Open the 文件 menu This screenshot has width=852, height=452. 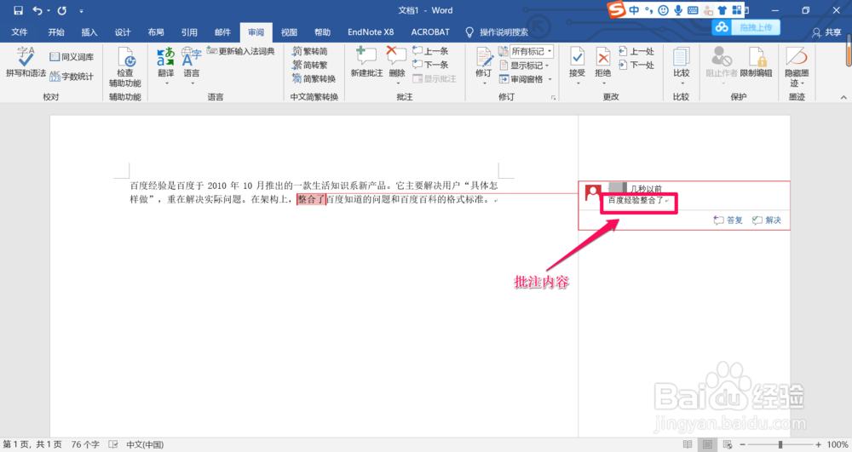pos(20,32)
